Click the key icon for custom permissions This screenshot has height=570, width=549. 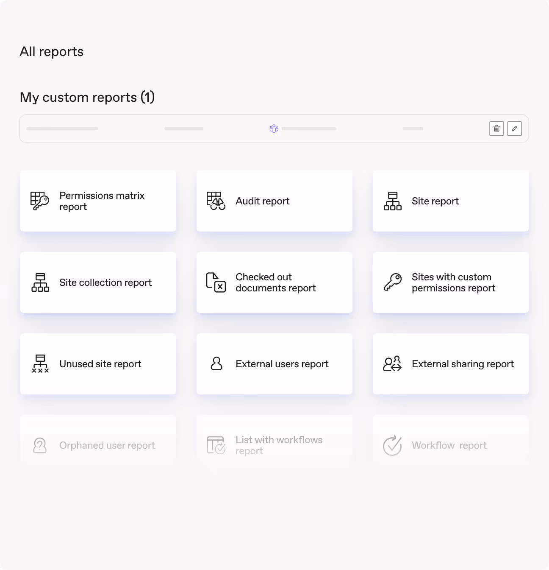click(x=393, y=282)
